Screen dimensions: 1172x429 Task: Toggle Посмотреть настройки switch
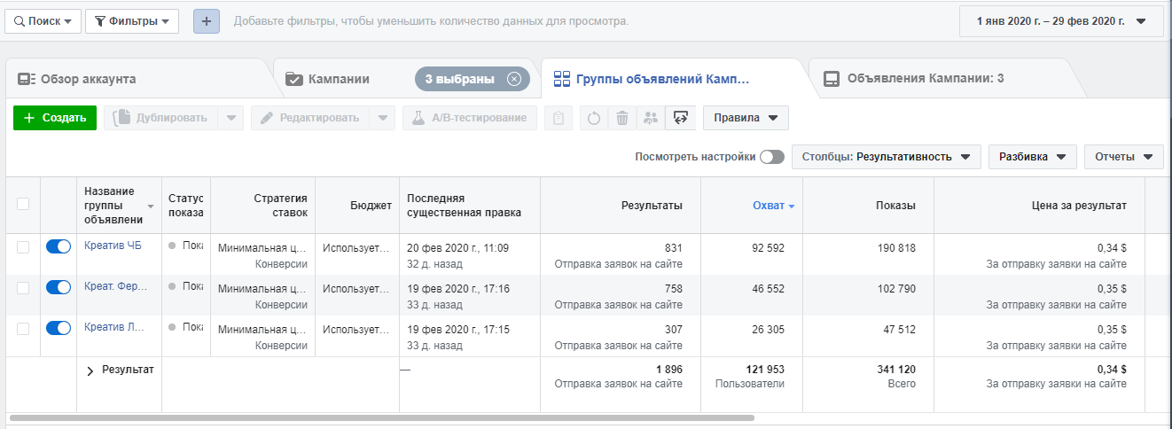(x=771, y=157)
